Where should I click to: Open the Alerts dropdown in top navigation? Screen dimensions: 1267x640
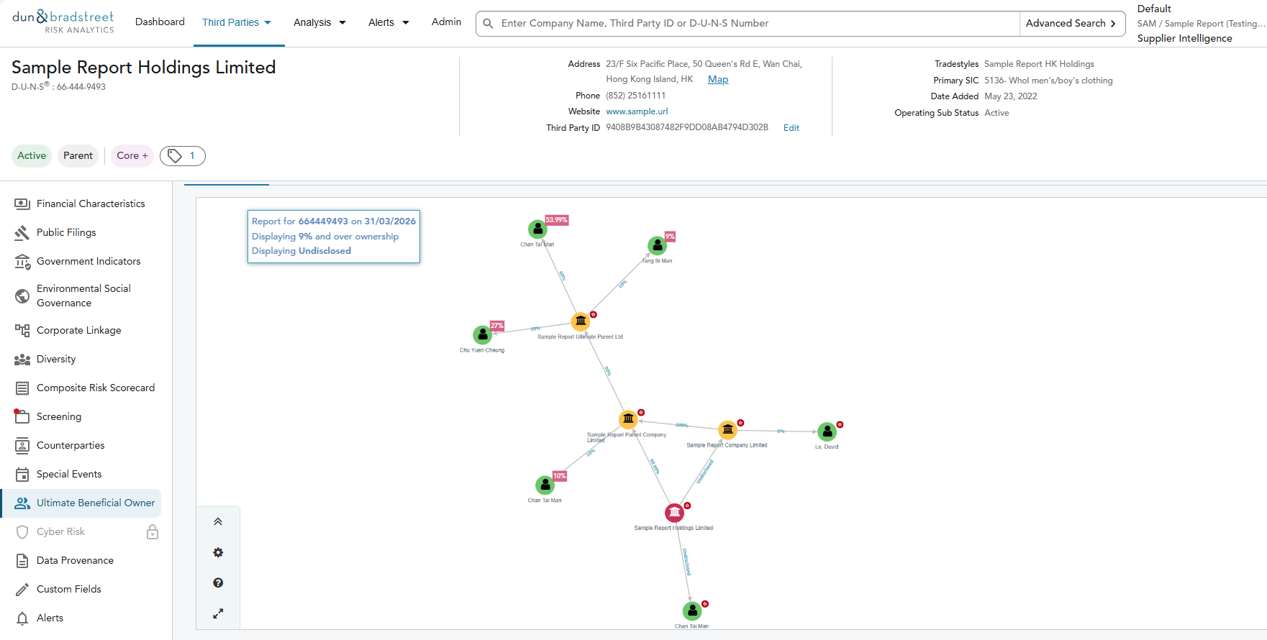[389, 22]
